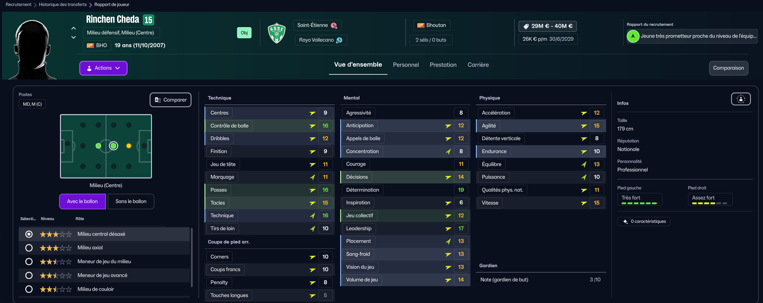Select the Milieu axial role radio button
The width and height of the screenshot is (763, 303).
click(29, 248)
